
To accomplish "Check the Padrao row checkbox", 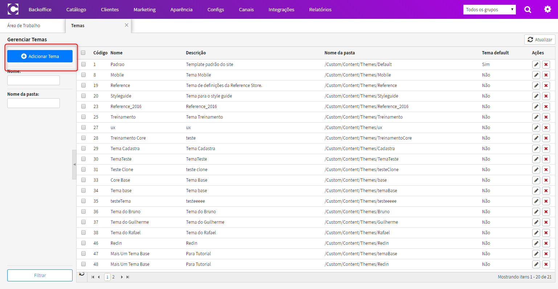I will coord(83,64).
